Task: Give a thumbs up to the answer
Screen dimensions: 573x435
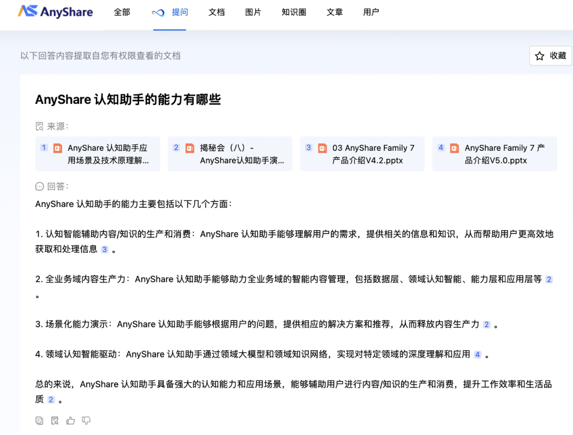Action: 71,420
